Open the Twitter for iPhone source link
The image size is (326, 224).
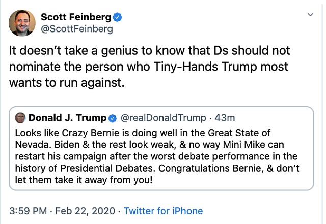[163, 211]
